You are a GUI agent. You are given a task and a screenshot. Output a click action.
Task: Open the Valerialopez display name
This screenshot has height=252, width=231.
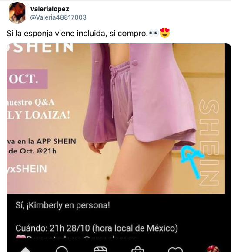[50, 9]
